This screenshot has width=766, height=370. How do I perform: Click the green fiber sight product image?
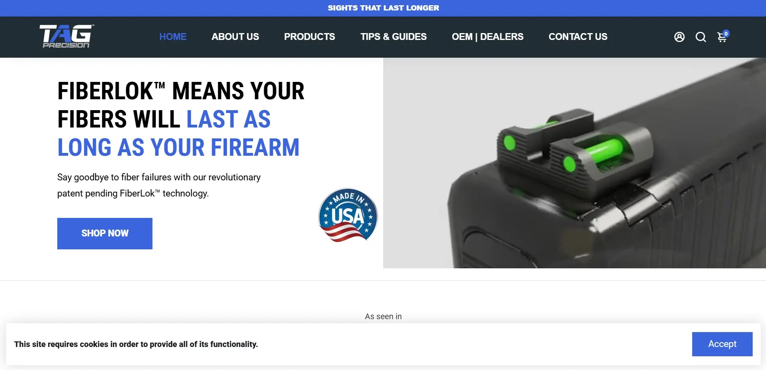click(574, 163)
